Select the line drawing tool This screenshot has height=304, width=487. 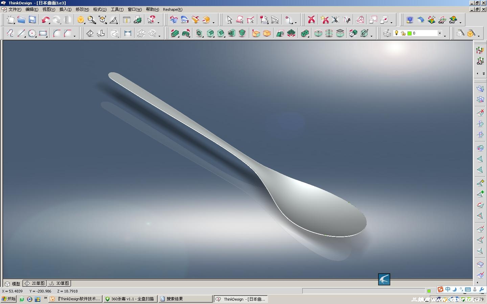[21, 33]
